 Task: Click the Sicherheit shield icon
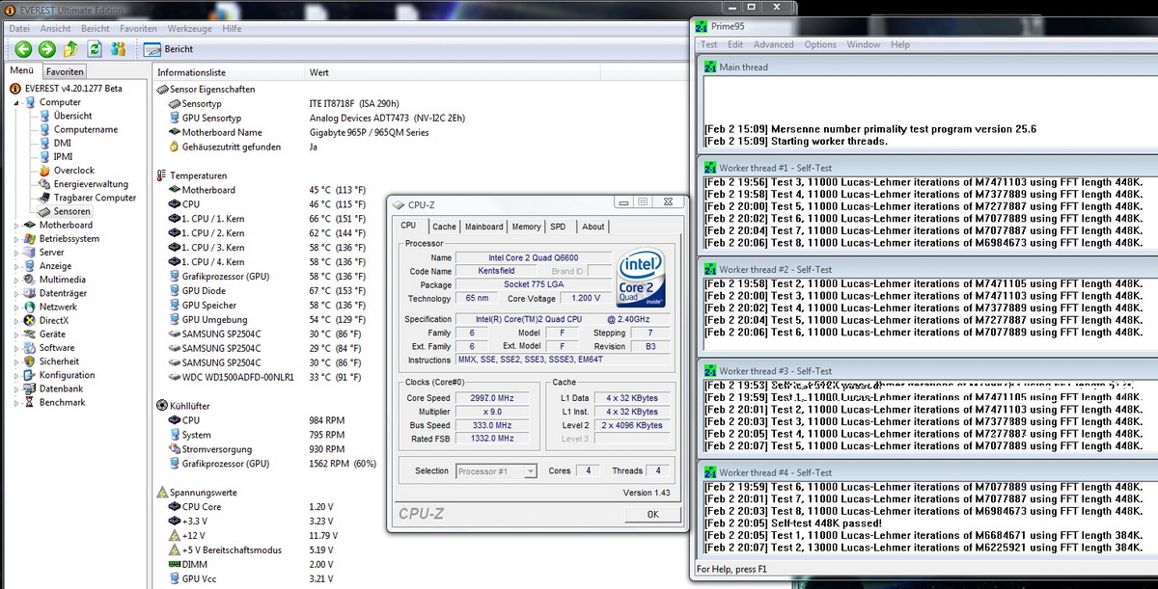click(30, 361)
